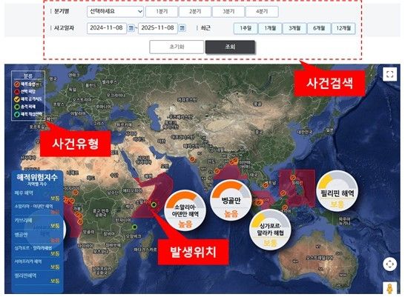405x297 pixels.
Task: Click the teal 해적 의심선박 legend icon
Action: pos(17,114)
